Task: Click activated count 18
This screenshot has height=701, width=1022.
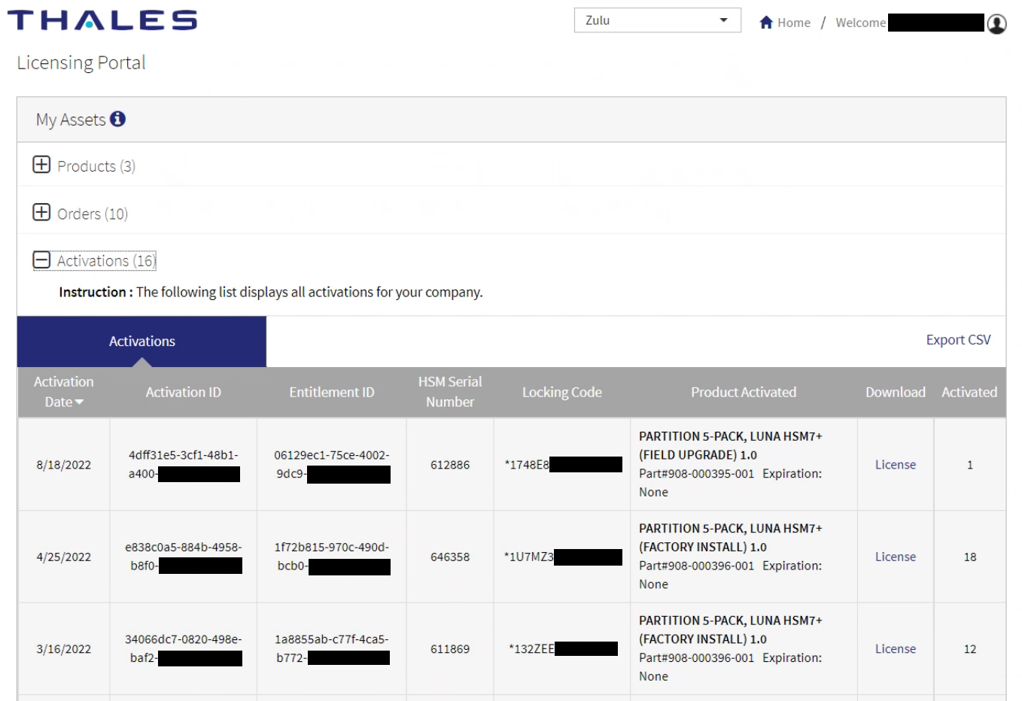Action: tap(970, 557)
